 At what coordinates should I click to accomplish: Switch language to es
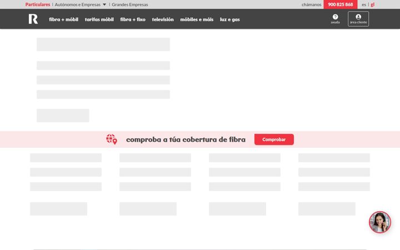point(364,4)
